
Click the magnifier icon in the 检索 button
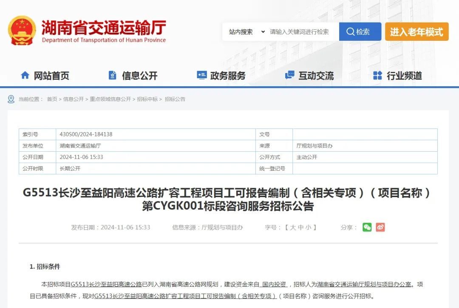[x=350, y=31]
